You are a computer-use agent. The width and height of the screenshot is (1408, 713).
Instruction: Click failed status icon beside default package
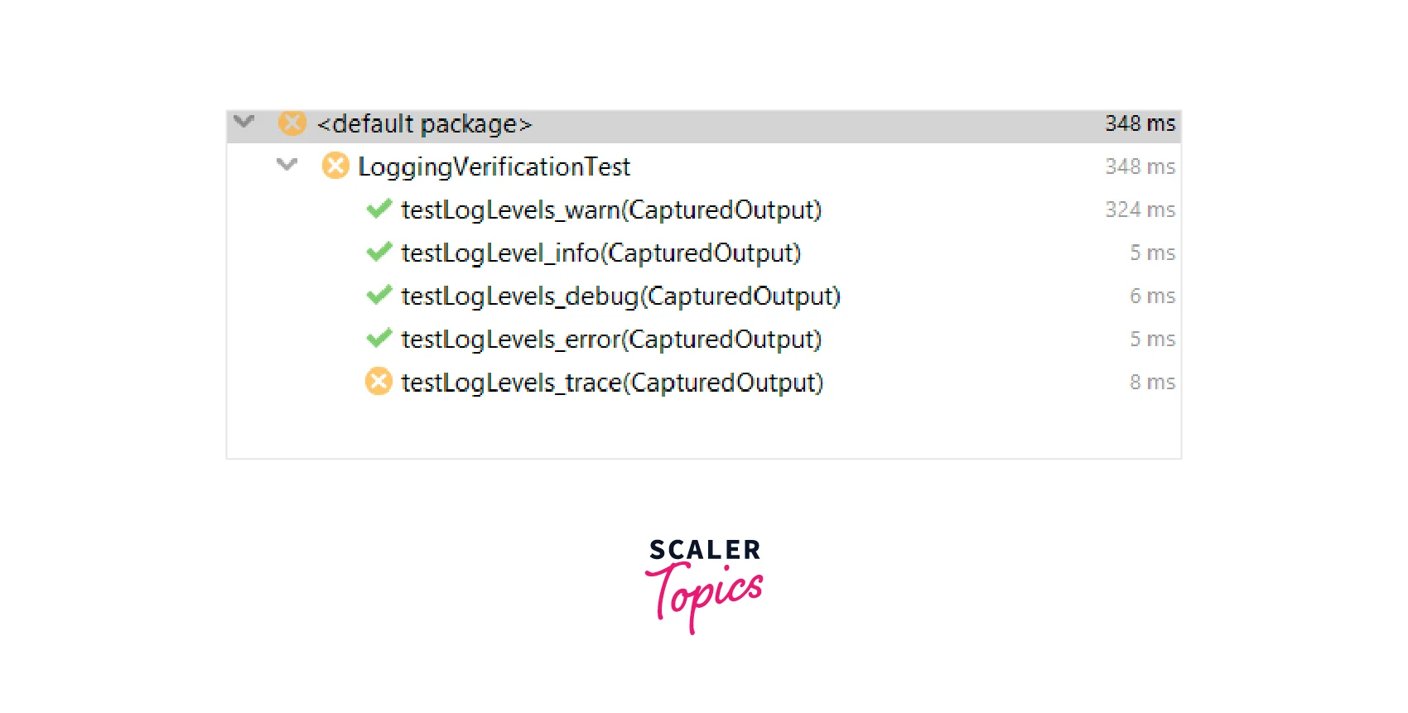[x=292, y=123]
